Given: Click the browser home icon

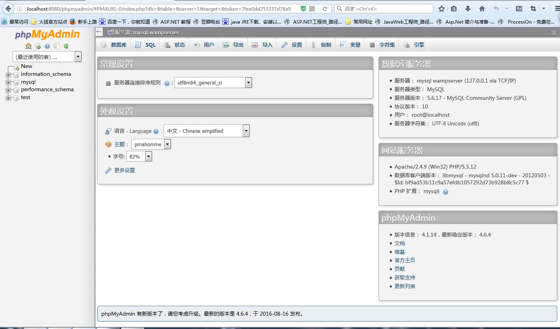Looking at the screenshot, I should 482,9.
